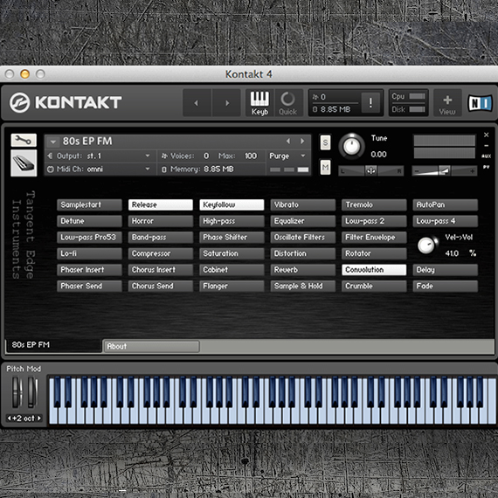Enable the Vibrato toggle
The width and height of the screenshot is (498, 498).
tap(302, 204)
